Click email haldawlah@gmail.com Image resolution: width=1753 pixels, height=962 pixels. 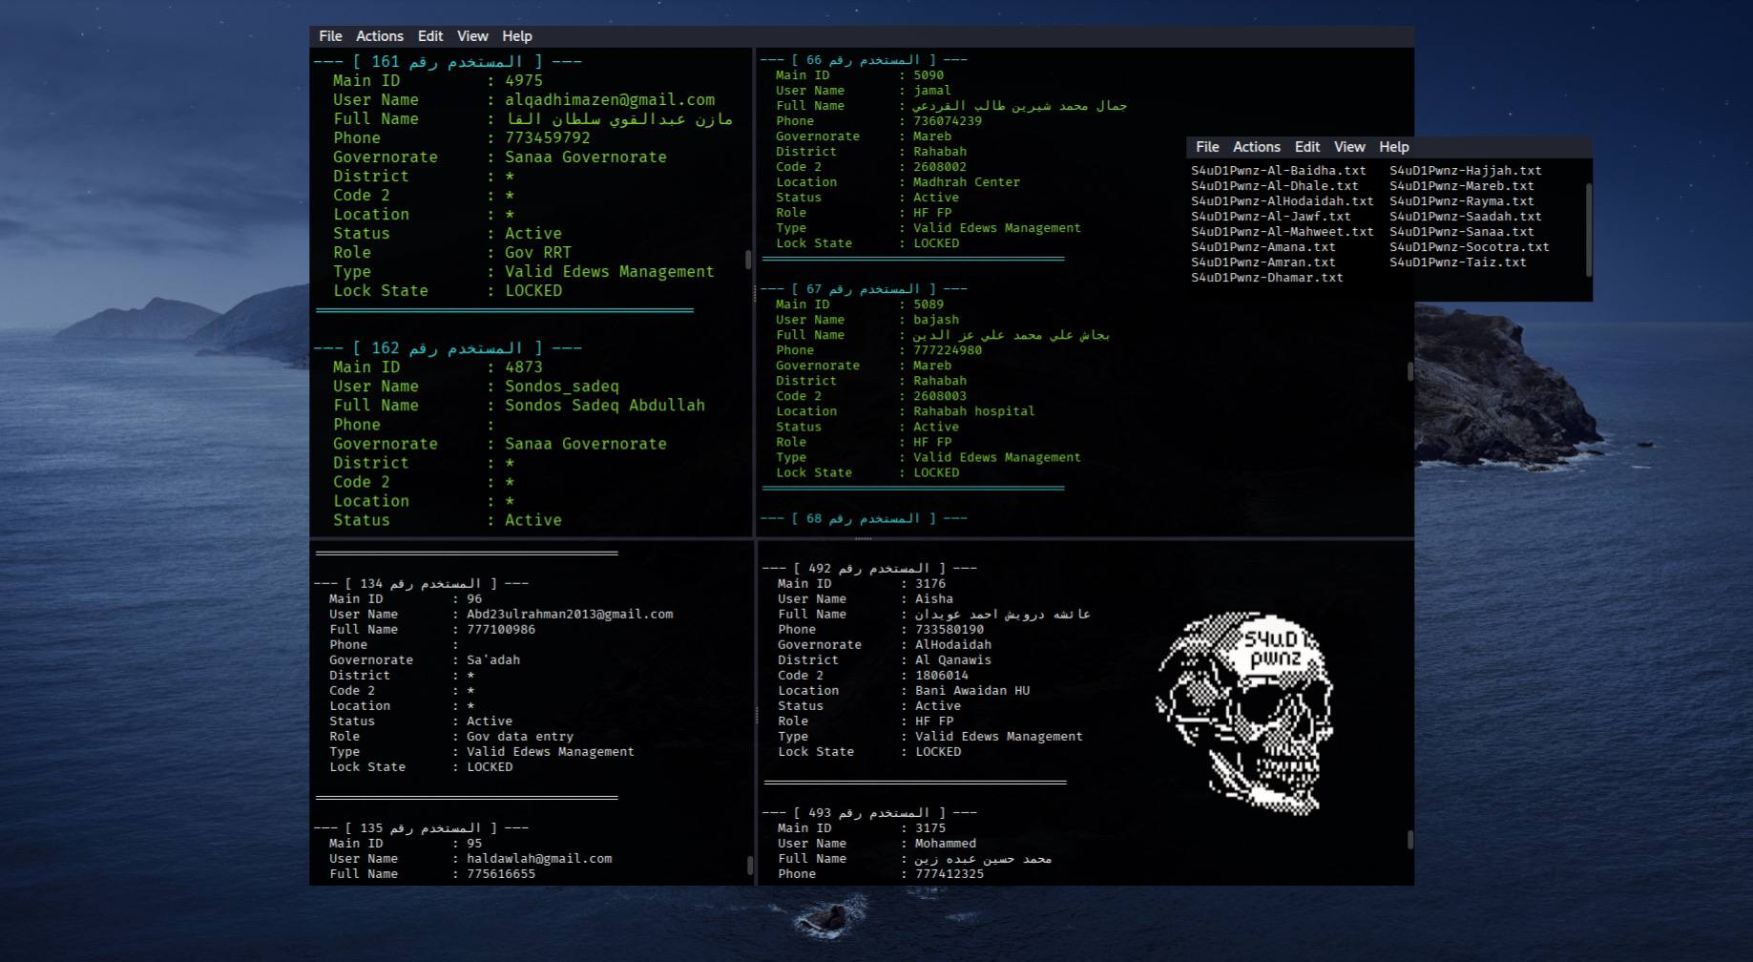[539, 859]
